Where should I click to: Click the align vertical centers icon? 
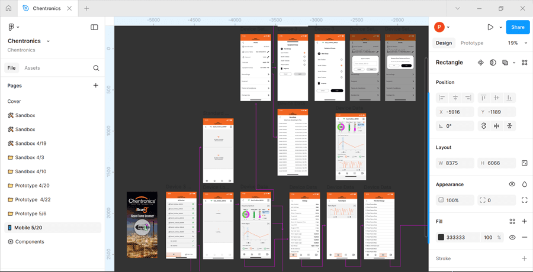(x=497, y=98)
